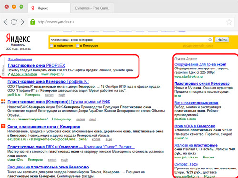
Task: Click 'Кемерово' label under Профиль К result
Action: click(32, 95)
